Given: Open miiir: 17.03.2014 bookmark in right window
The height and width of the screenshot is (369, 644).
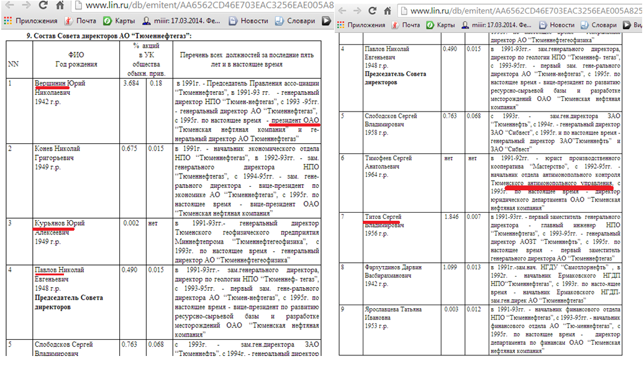Looking at the screenshot, I should click(x=496, y=25).
